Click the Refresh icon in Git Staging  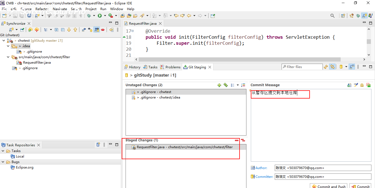[x=326, y=67]
